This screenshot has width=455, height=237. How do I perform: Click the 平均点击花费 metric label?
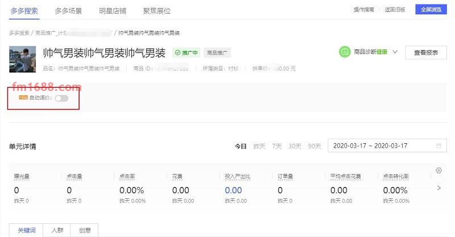point(346,176)
